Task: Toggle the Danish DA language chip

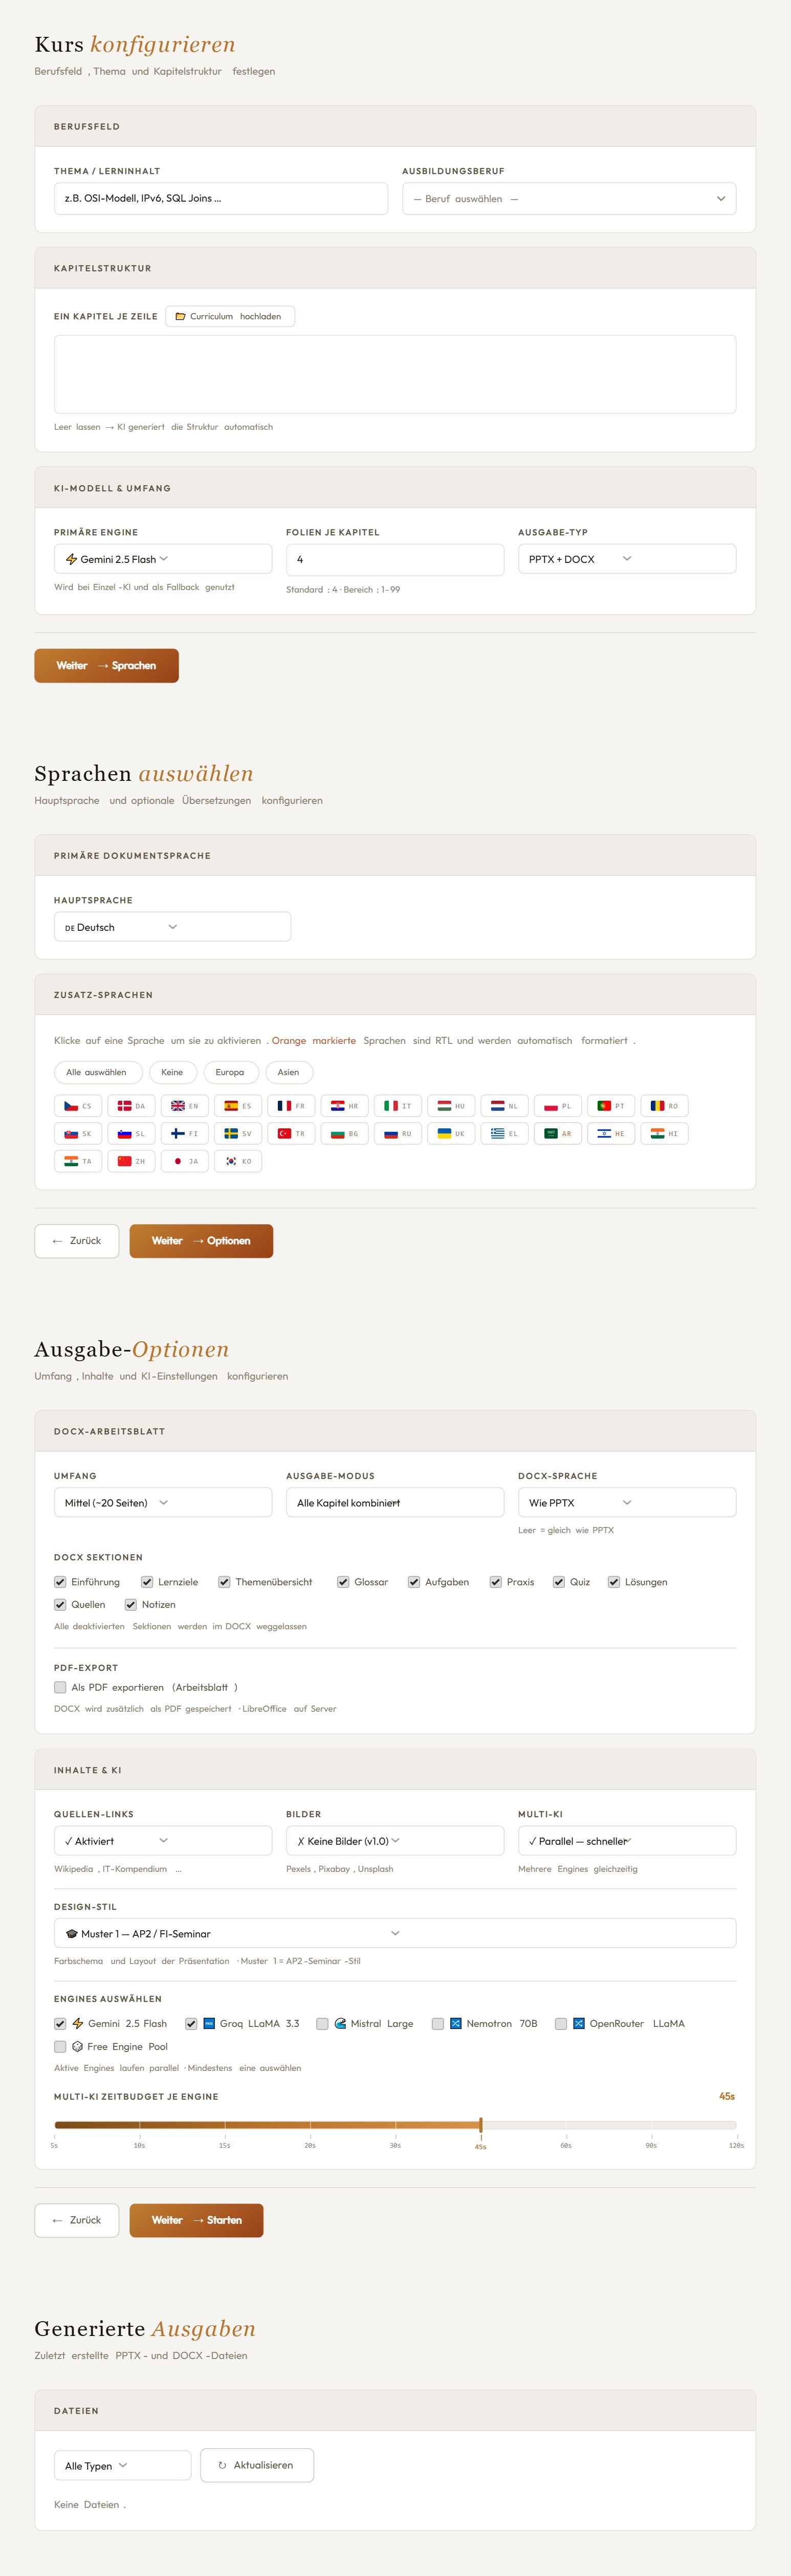Action: 131,1106
